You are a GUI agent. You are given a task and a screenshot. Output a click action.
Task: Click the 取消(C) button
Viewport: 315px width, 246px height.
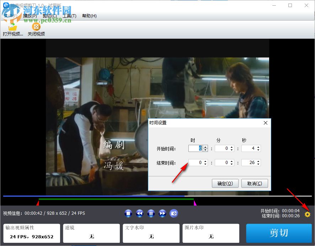pyautogui.click(x=254, y=184)
